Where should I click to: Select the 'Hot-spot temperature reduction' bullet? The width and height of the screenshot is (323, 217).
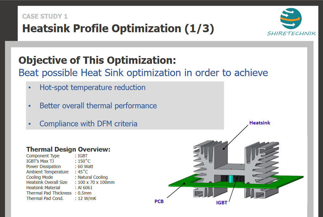(x=92, y=87)
